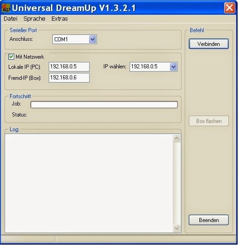
Task: Open the Sprache menu
Action: click(34, 19)
